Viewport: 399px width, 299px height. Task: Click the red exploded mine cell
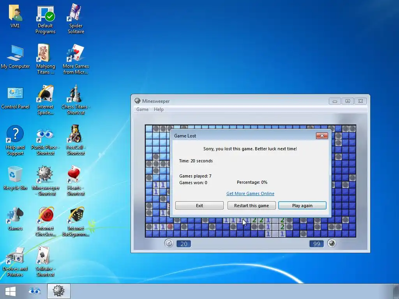[x=170, y=227]
